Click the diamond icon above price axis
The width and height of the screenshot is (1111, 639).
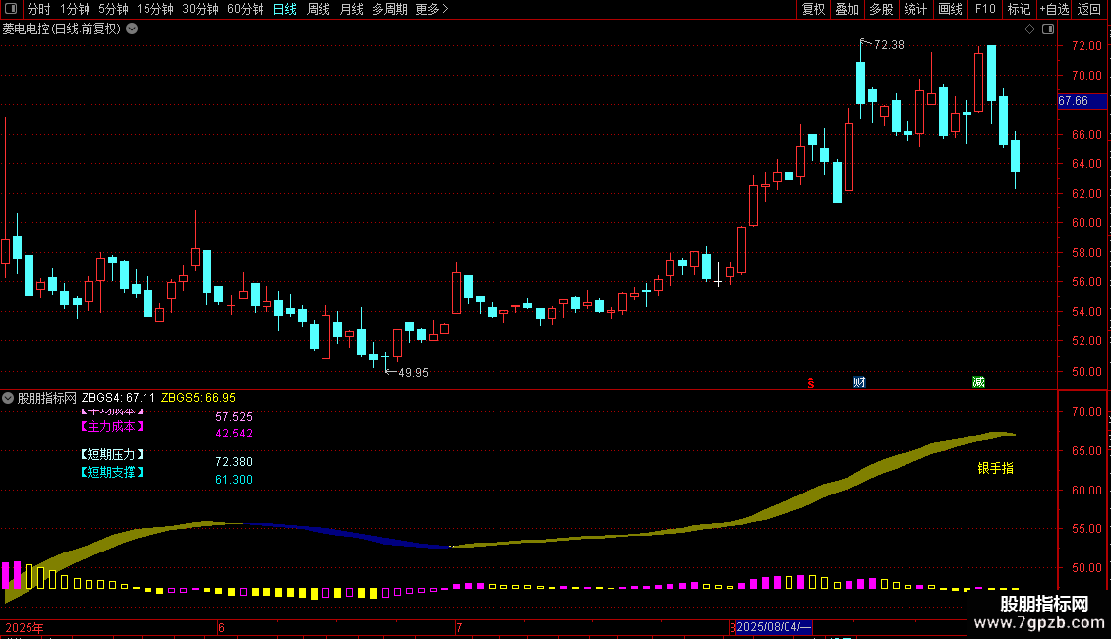click(1029, 29)
